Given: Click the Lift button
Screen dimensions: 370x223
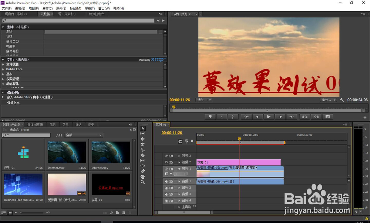Looking at the screenshot, I should coord(305,117).
